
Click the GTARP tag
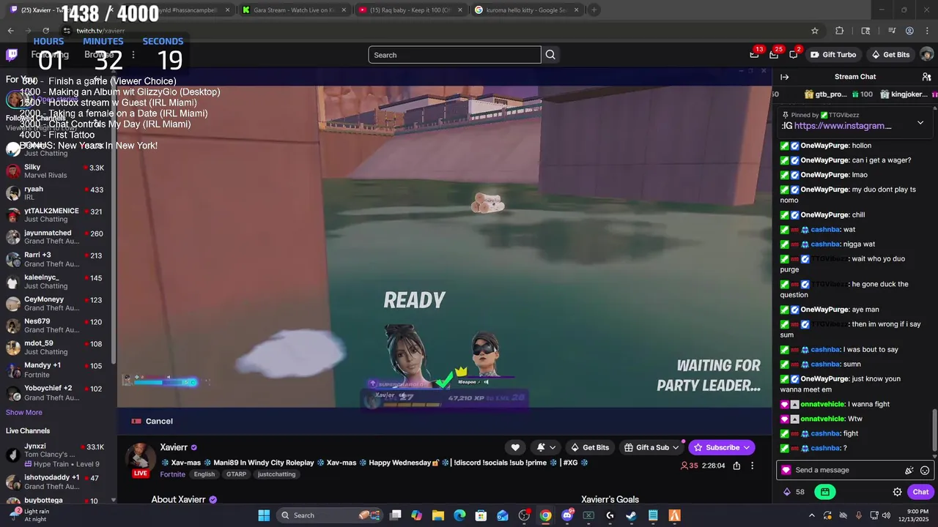pyautogui.click(x=236, y=474)
